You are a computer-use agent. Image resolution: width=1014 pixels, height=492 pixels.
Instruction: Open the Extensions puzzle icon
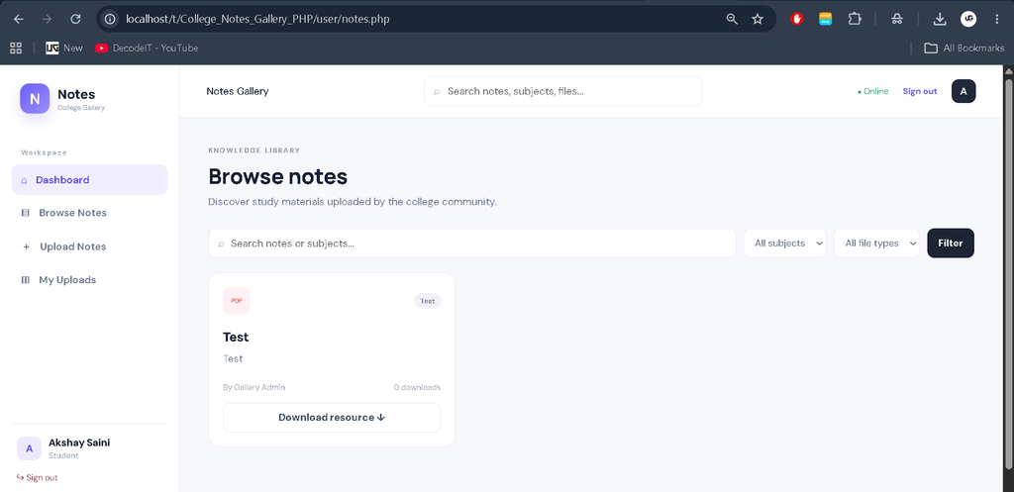pos(855,19)
